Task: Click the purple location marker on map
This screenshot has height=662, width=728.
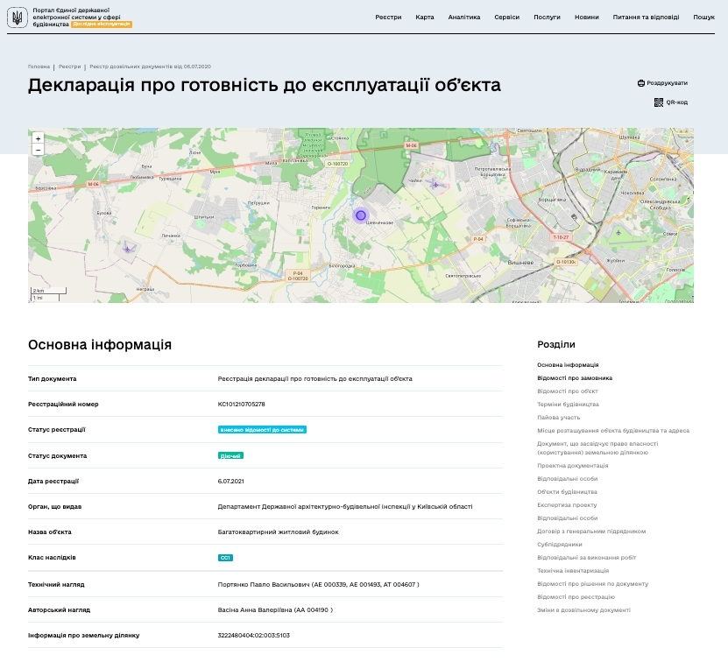Action: point(360,215)
